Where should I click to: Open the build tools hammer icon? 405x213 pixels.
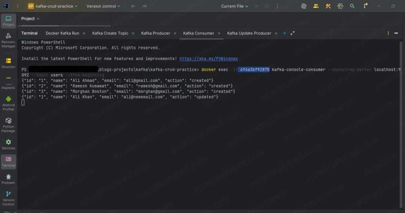pyautogui.click(x=328, y=6)
